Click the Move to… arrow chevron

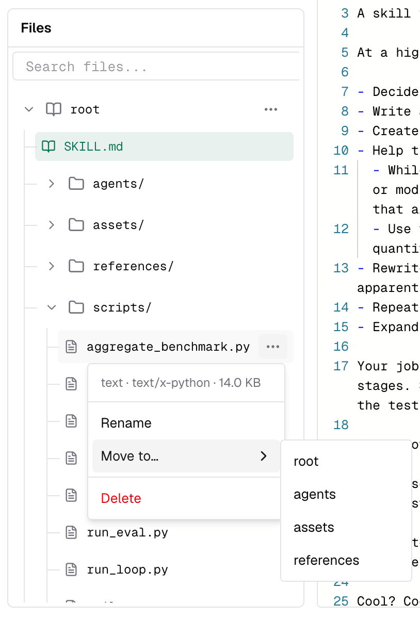pyautogui.click(x=264, y=456)
